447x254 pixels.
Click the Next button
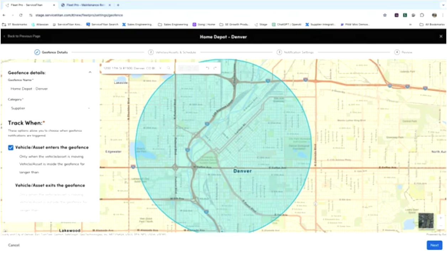(435, 245)
